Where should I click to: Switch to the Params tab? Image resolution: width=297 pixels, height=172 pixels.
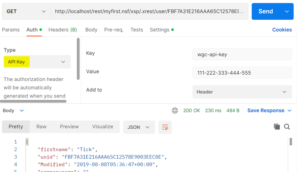[x=11, y=30]
